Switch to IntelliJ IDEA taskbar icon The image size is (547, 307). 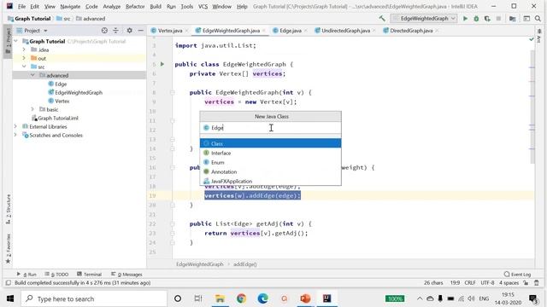(326, 298)
